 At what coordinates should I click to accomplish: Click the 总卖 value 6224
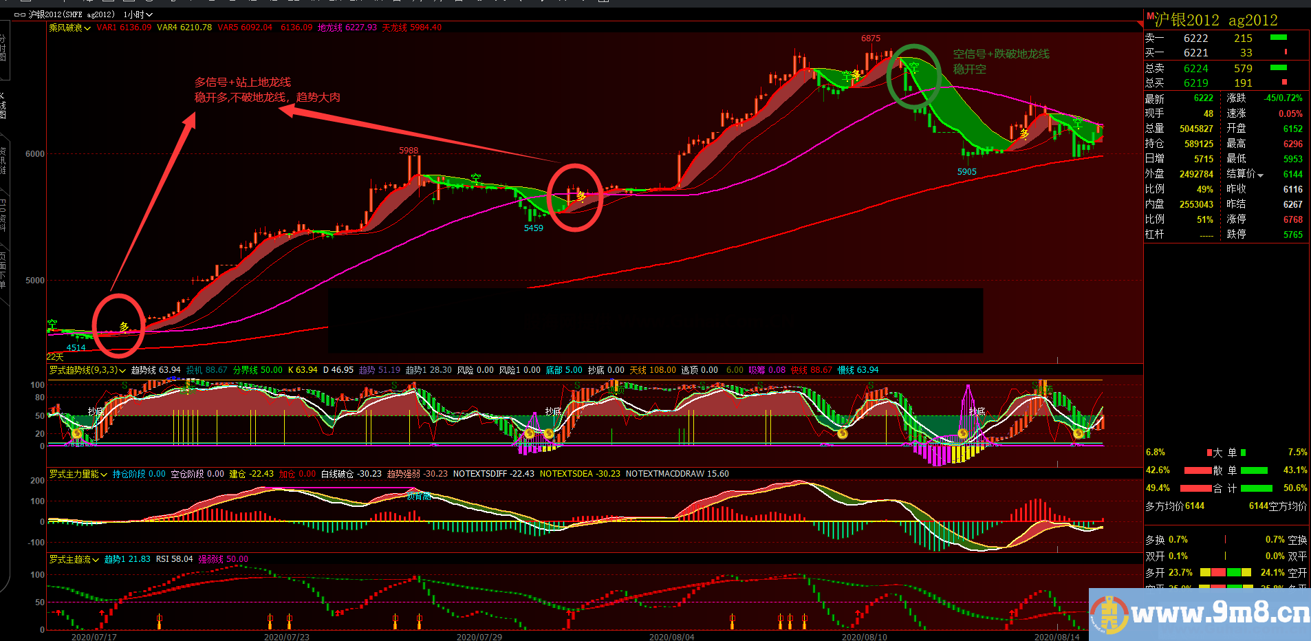coord(1195,69)
